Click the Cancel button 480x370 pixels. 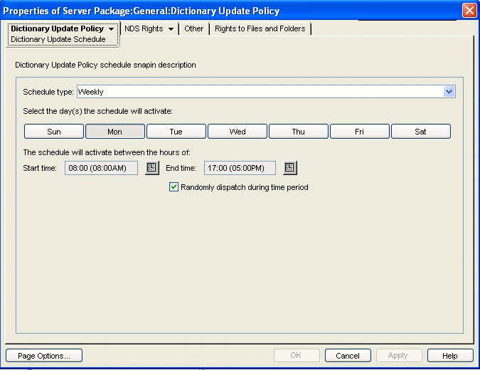pyautogui.click(x=348, y=355)
